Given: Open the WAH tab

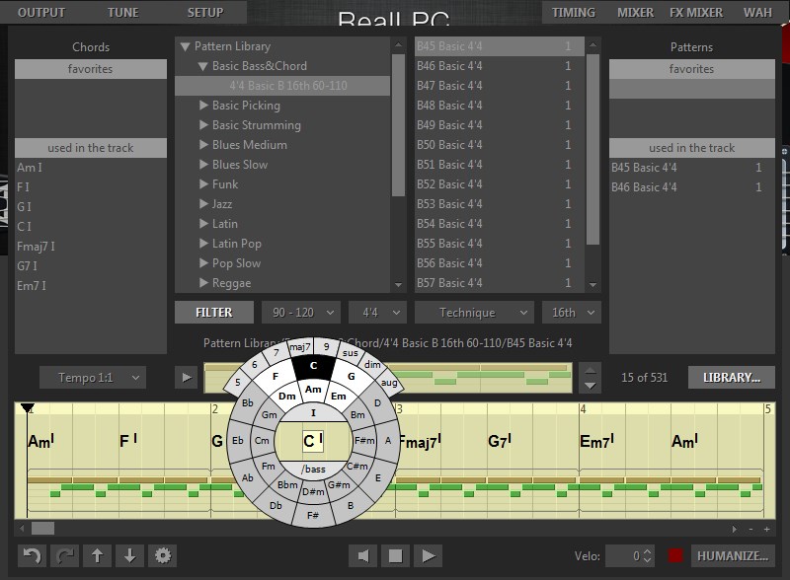Looking at the screenshot, I should tap(757, 12).
